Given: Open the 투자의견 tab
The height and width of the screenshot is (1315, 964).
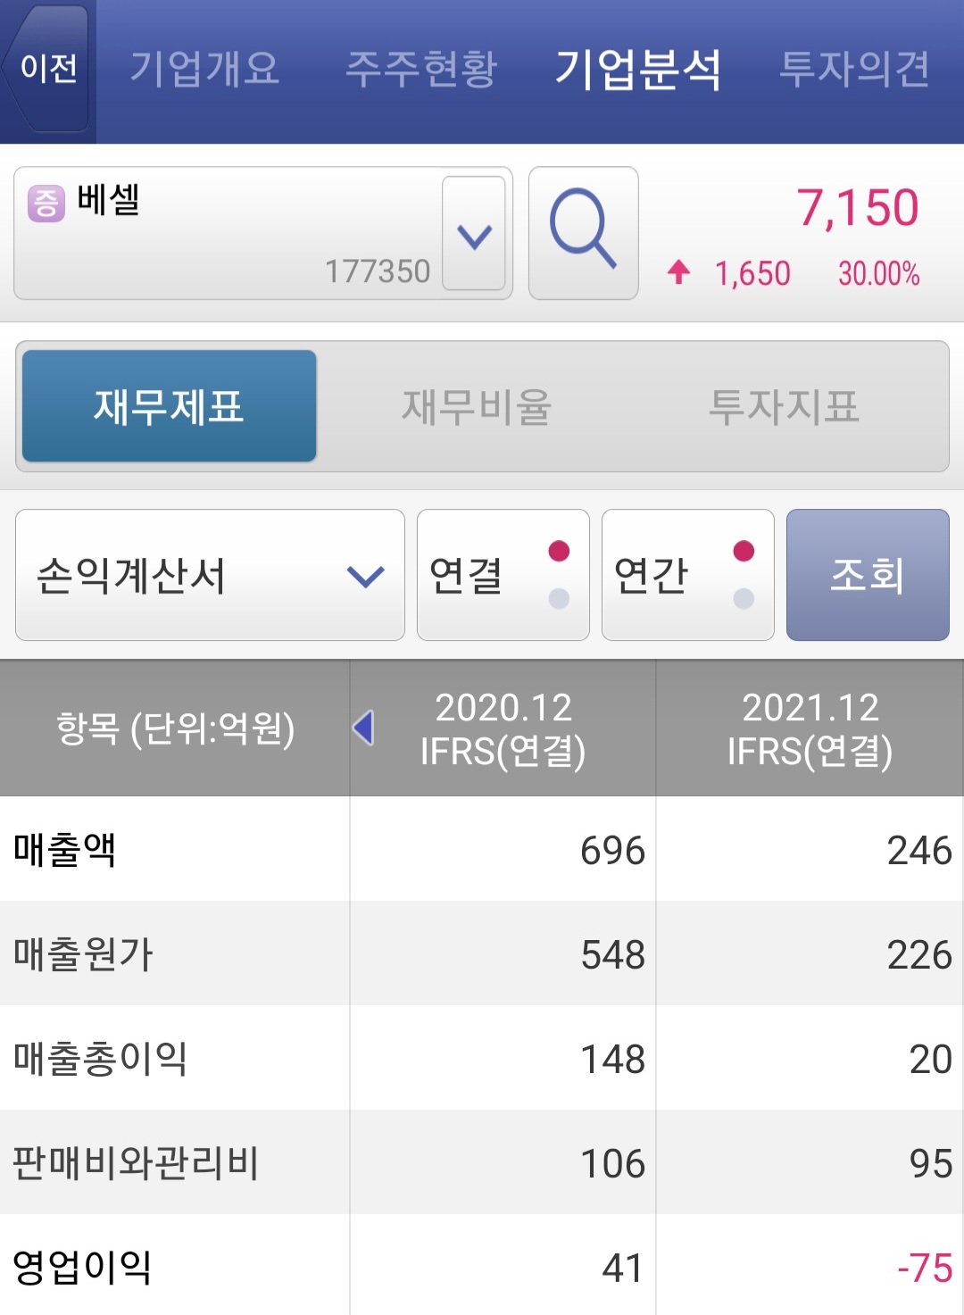Looking at the screenshot, I should tap(855, 69).
